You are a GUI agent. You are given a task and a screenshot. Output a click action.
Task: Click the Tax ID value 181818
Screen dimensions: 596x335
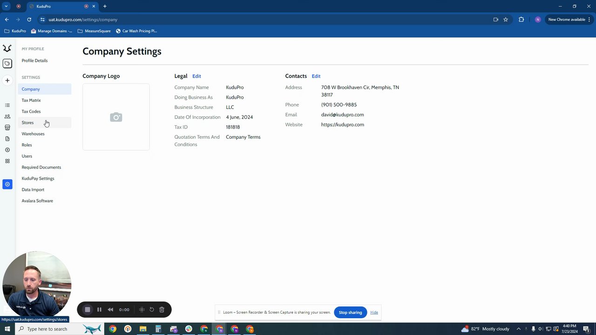[x=233, y=127]
